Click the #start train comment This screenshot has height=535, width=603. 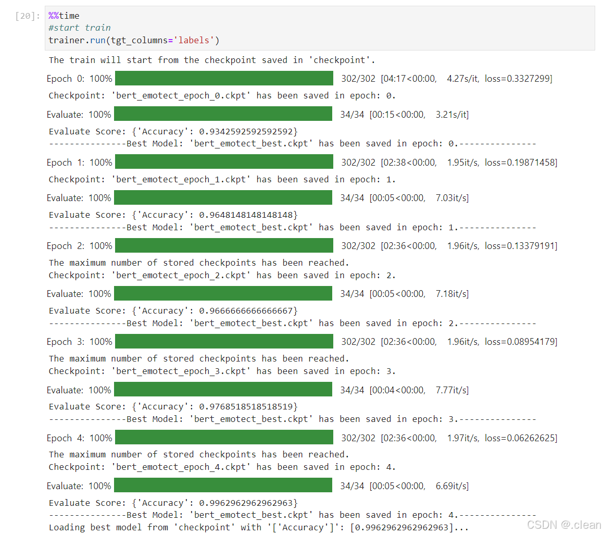pyautogui.click(x=80, y=28)
